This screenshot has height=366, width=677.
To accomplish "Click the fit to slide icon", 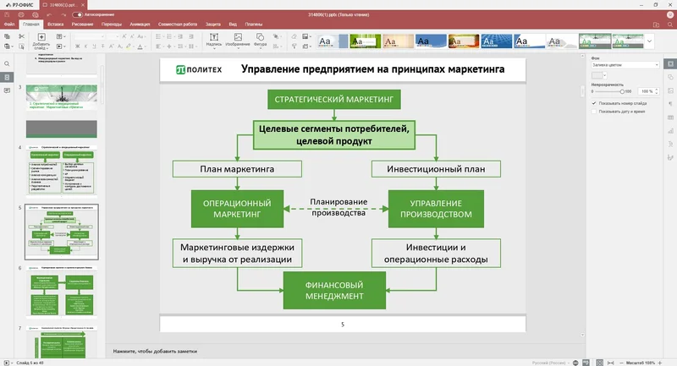I will click(600, 363).
